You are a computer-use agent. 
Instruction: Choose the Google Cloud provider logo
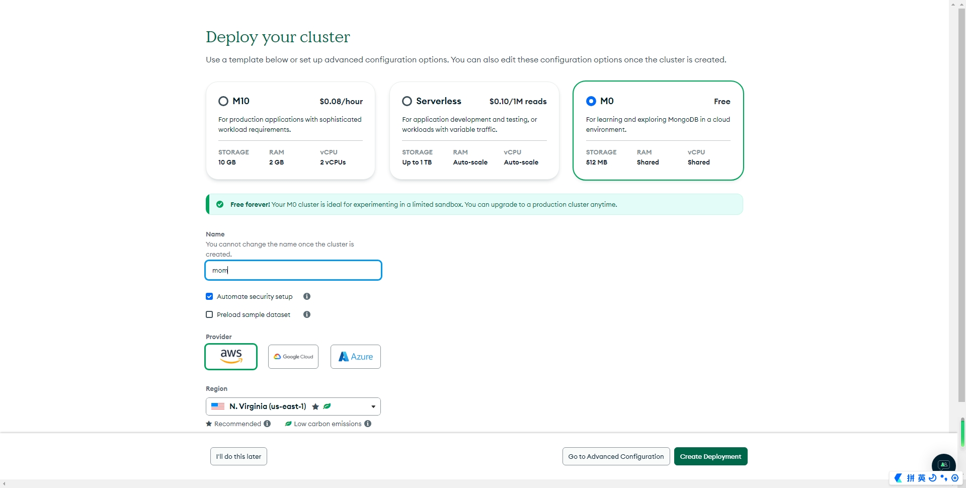pyautogui.click(x=293, y=357)
